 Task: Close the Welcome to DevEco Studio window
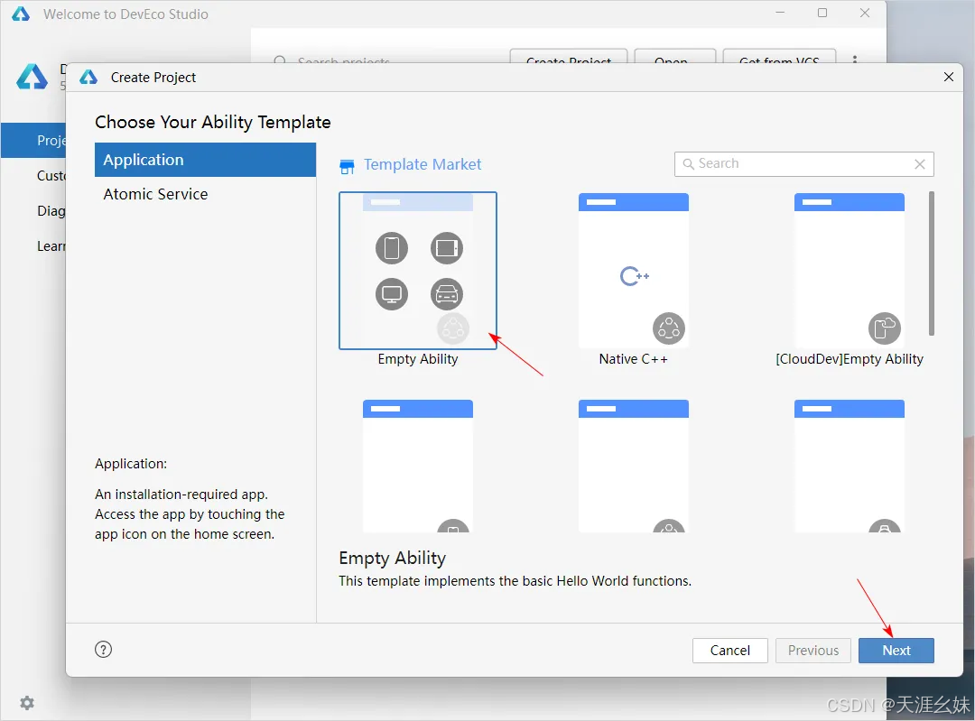point(864,13)
